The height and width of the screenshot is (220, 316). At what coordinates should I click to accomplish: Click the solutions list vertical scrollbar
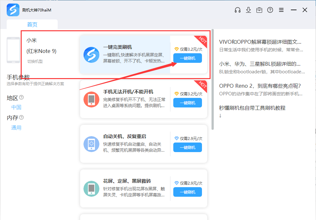pyautogui.click(x=213, y=80)
